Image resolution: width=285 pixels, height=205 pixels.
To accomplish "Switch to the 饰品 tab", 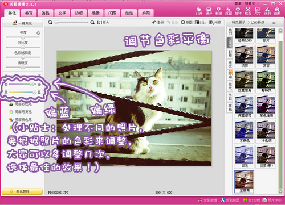I will [46, 13].
